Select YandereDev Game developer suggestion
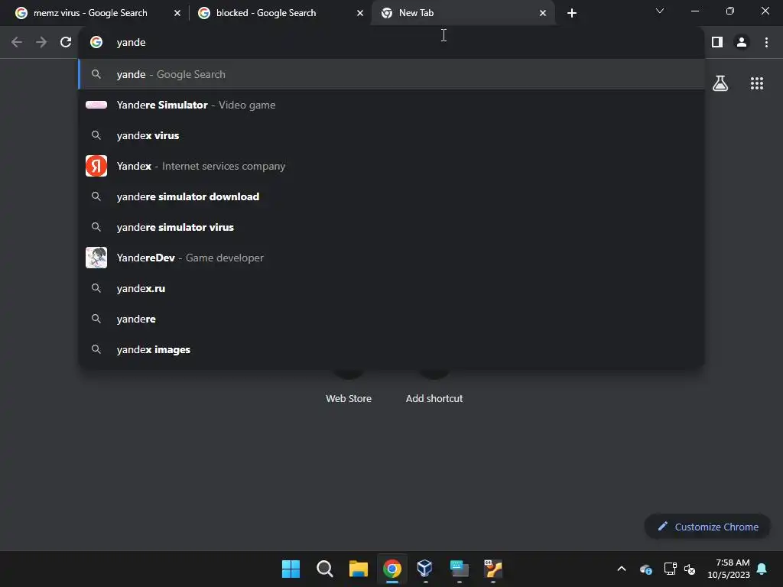 pos(392,258)
